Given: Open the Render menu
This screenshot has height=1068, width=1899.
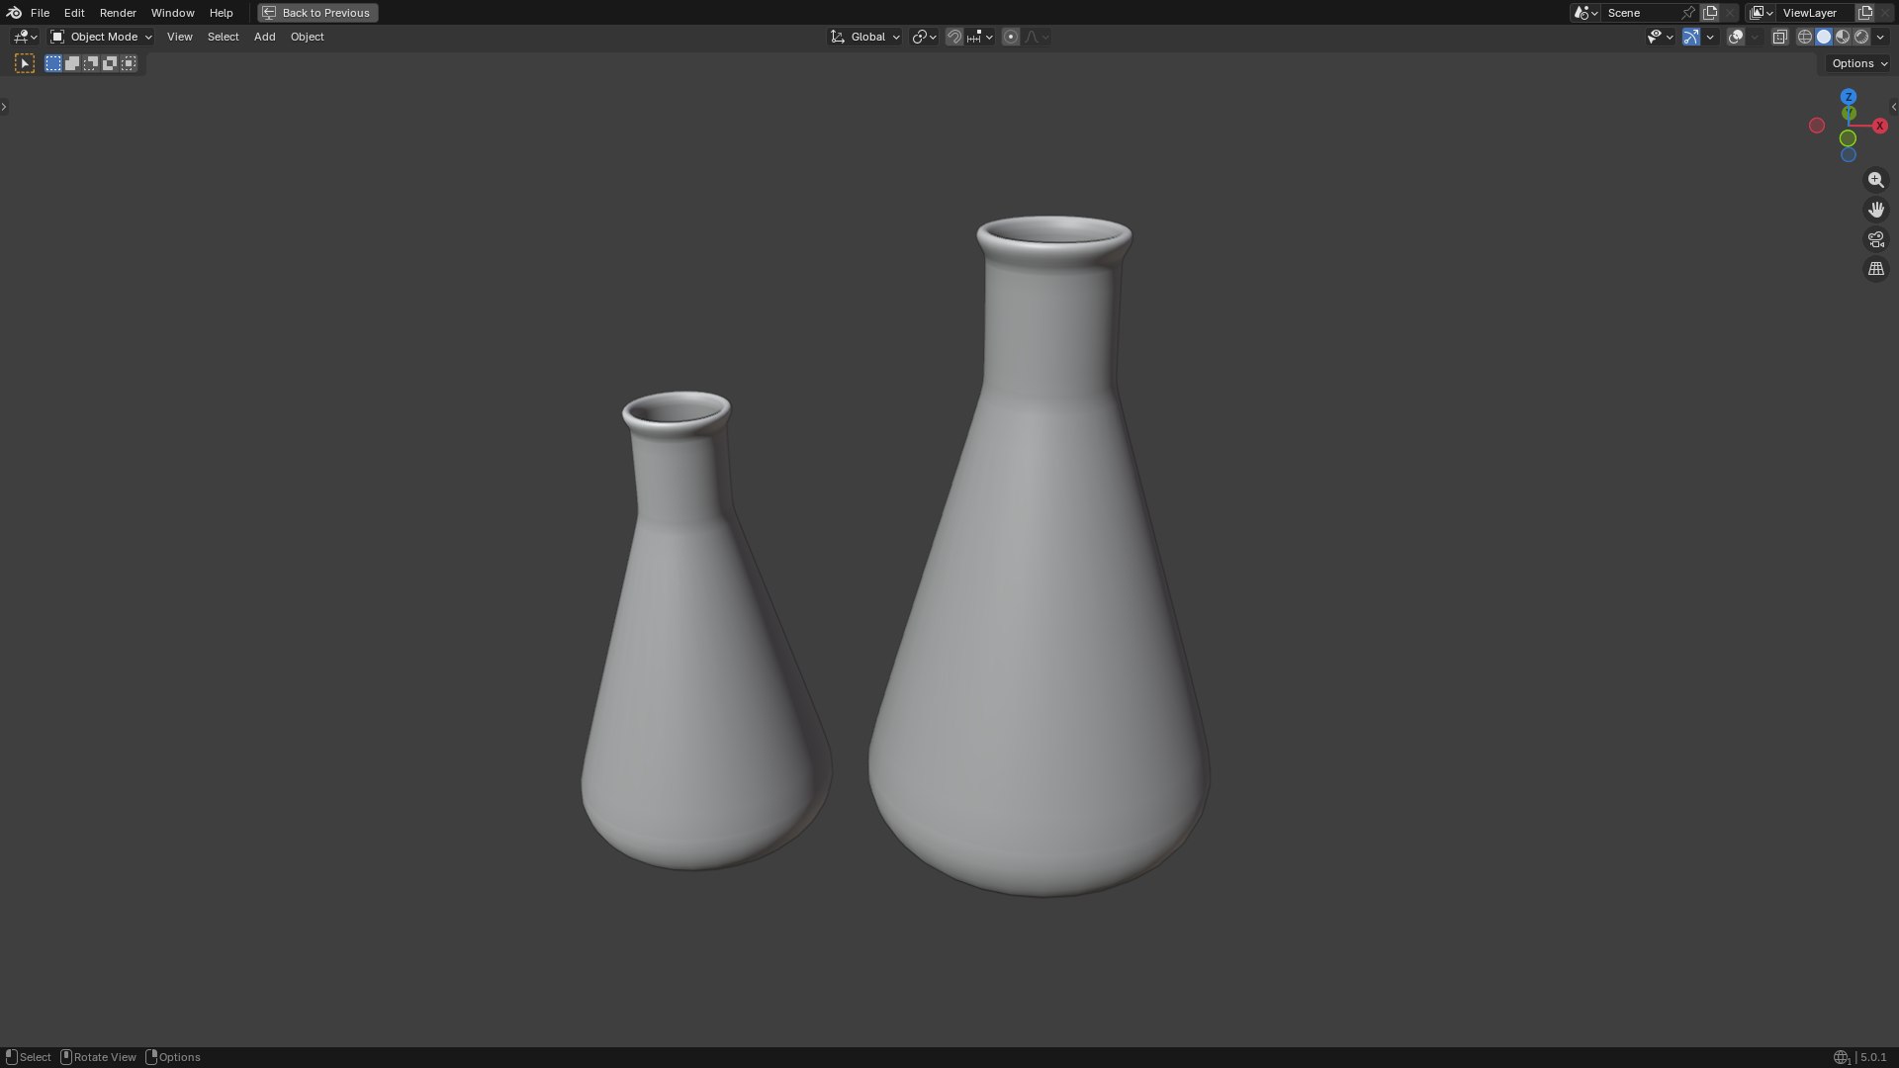Looking at the screenshot, I should [x=118, y=13].
